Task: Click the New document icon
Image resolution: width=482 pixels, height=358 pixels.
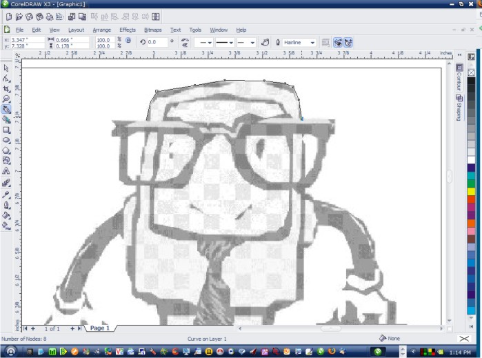Action: [9, 17]
